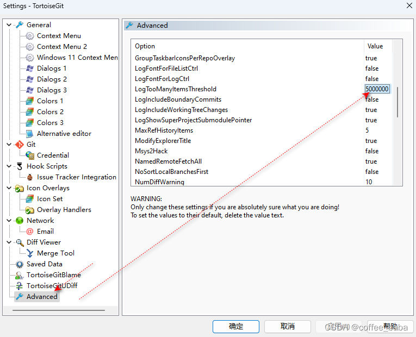Image resolution: width=416 pixels, height=337 pixels.
Task: Click the Issue Tracker Integration bug icon
Action: point(30,177)
